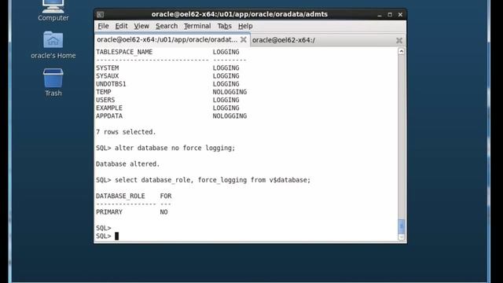The height and width of the screenshot is (283, 503).
Task: Click the select database_role query line
Action: [203, 180]
